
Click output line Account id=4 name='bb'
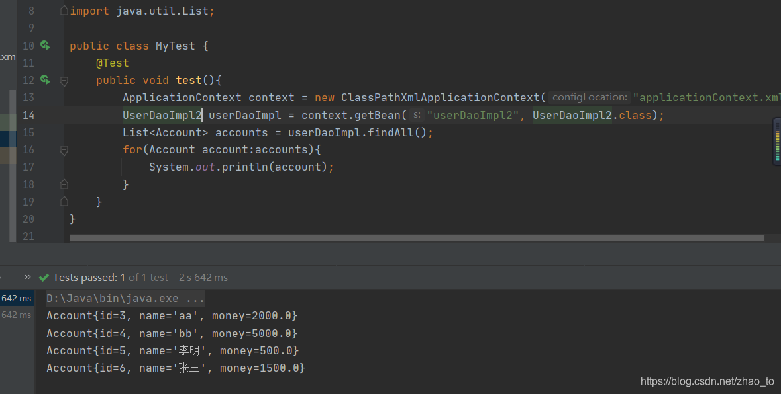coord(172,333)
